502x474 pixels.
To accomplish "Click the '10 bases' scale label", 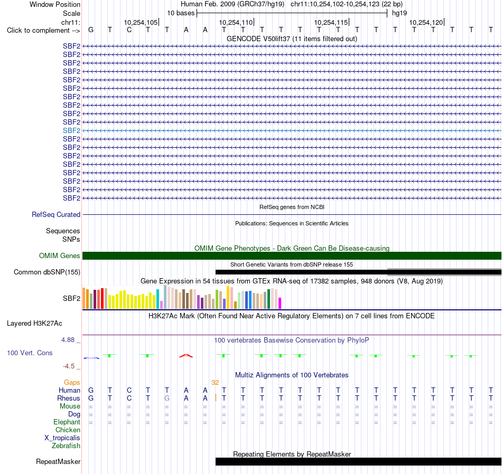I will tap(181, 13).
